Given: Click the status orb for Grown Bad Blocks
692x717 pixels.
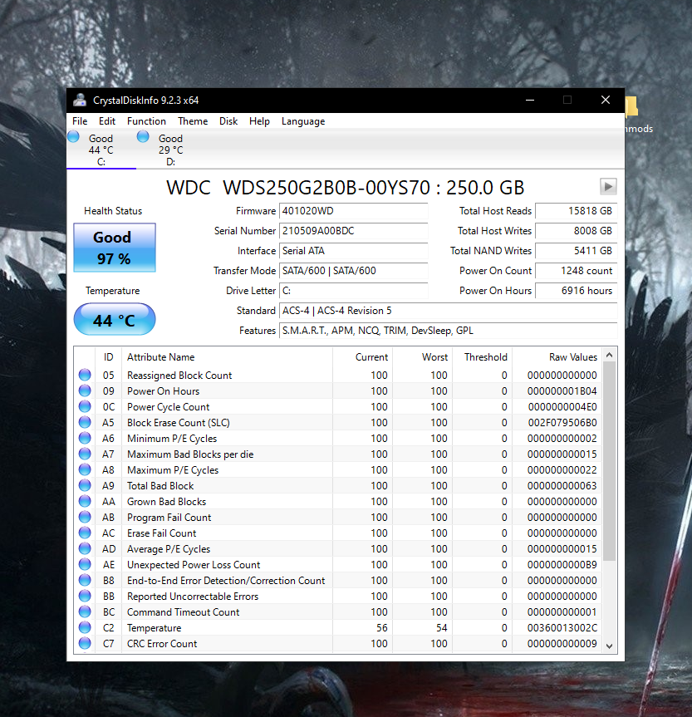Looking at the screenshot, I should (85, 501).
